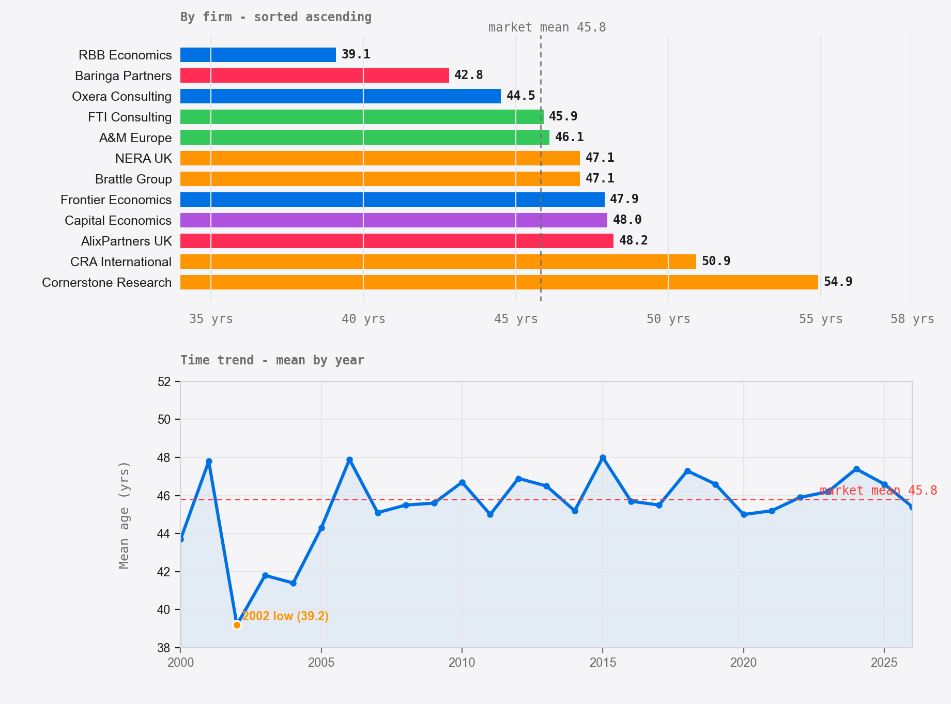Select the 'Oxera Consulting' firm label
951x704 pixels.
(122, 96)
